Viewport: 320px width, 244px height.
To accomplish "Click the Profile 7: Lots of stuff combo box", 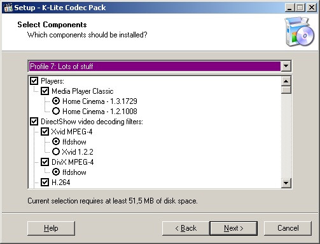I will pyautogui.click(x=160, y=66).
